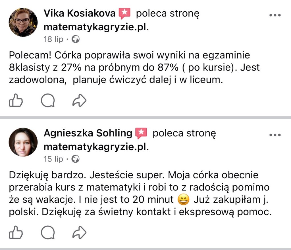Share Vika Kosiakova's recommendation post
Image resolution: width=291 pixels, height=250 pixels.
(x=79, y=100)
